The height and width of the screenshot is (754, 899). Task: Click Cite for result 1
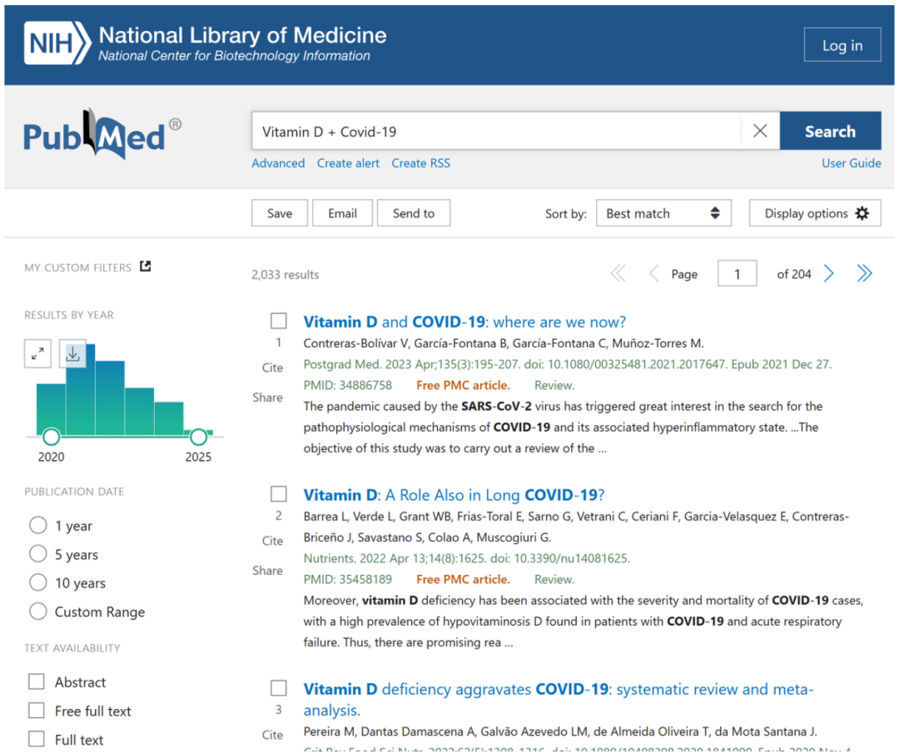[x=272, y=367]
